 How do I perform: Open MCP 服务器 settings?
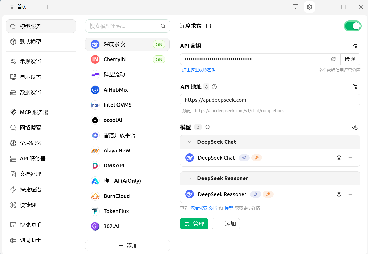[41, 112]
